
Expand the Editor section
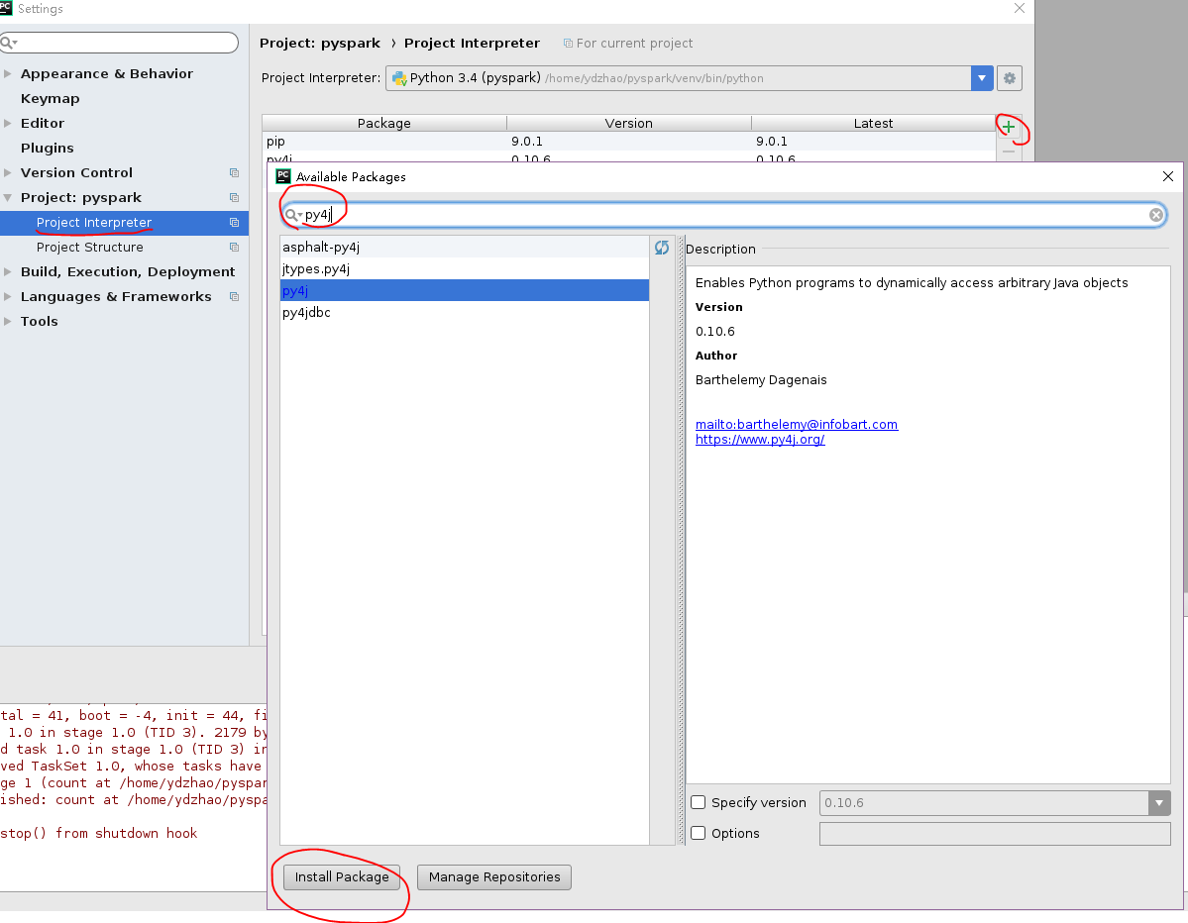[x=8, y=123]
